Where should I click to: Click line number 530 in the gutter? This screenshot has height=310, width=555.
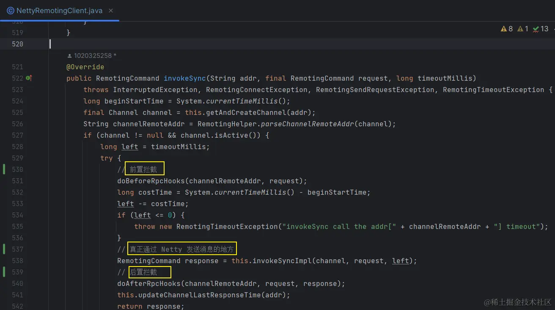click(17, 169)
